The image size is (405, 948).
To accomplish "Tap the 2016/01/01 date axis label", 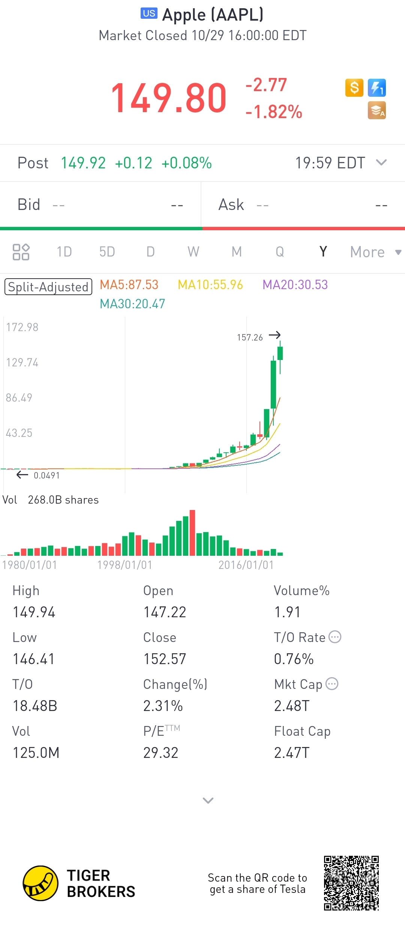I will (246, 565).
